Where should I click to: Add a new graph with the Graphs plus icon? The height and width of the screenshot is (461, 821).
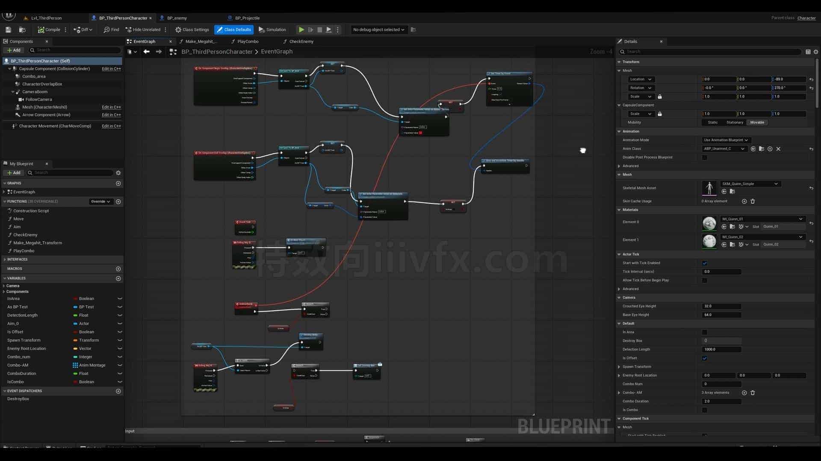pos(118,183)
